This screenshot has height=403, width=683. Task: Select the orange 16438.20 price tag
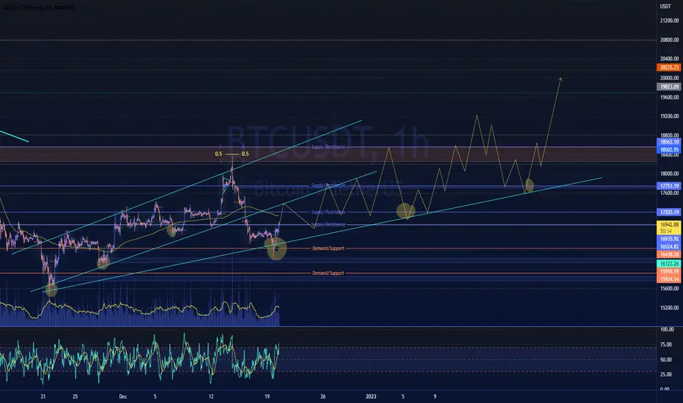pyautogui.click(x=668, y=254)
